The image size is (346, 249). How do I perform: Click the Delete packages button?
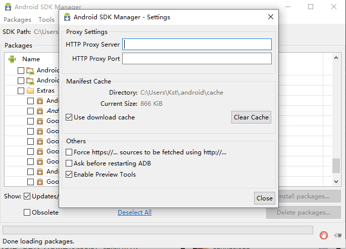point(304,212)
